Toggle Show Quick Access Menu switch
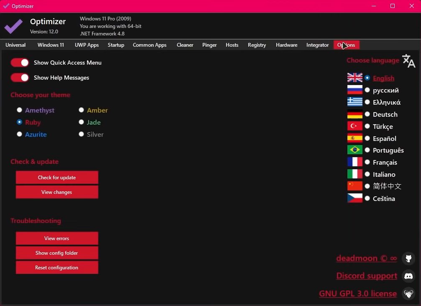The width and height of the screenshot is (421, 306). pos(20,63)
